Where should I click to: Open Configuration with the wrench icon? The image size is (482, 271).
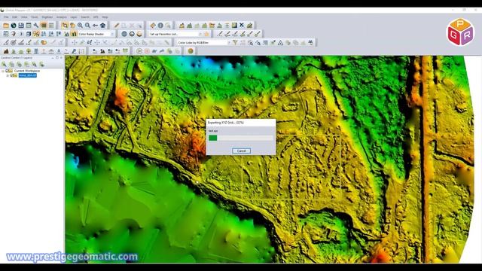click(x=36, y=26)
